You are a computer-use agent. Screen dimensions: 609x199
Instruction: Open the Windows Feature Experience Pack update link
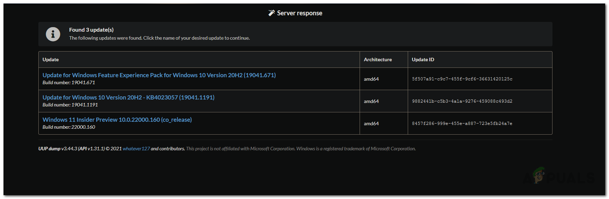tap(159, 75)
